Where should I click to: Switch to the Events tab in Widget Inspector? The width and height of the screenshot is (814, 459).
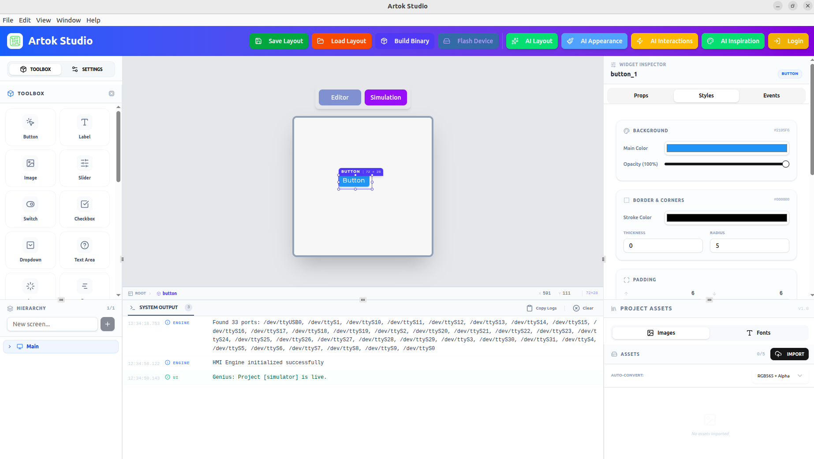[x=771, y=95]
